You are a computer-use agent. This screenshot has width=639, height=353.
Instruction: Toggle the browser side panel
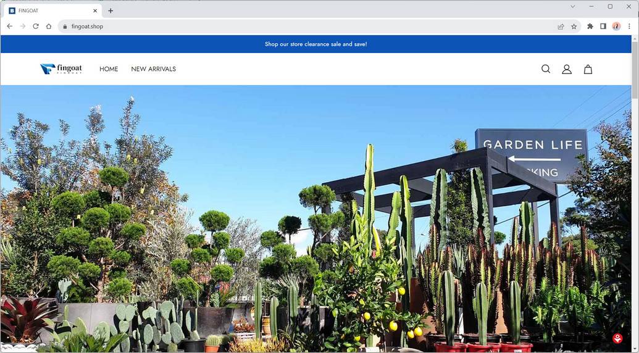pyautogui.click(x=603, y=27)
